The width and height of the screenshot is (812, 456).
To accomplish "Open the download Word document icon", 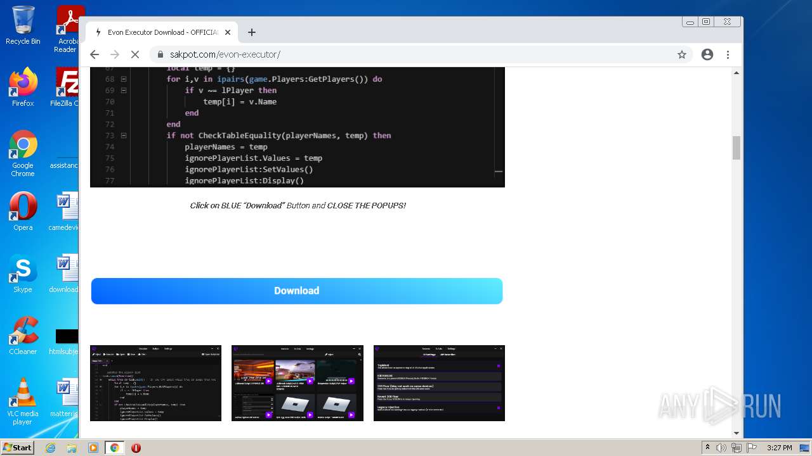I will [x=65, y=274].
